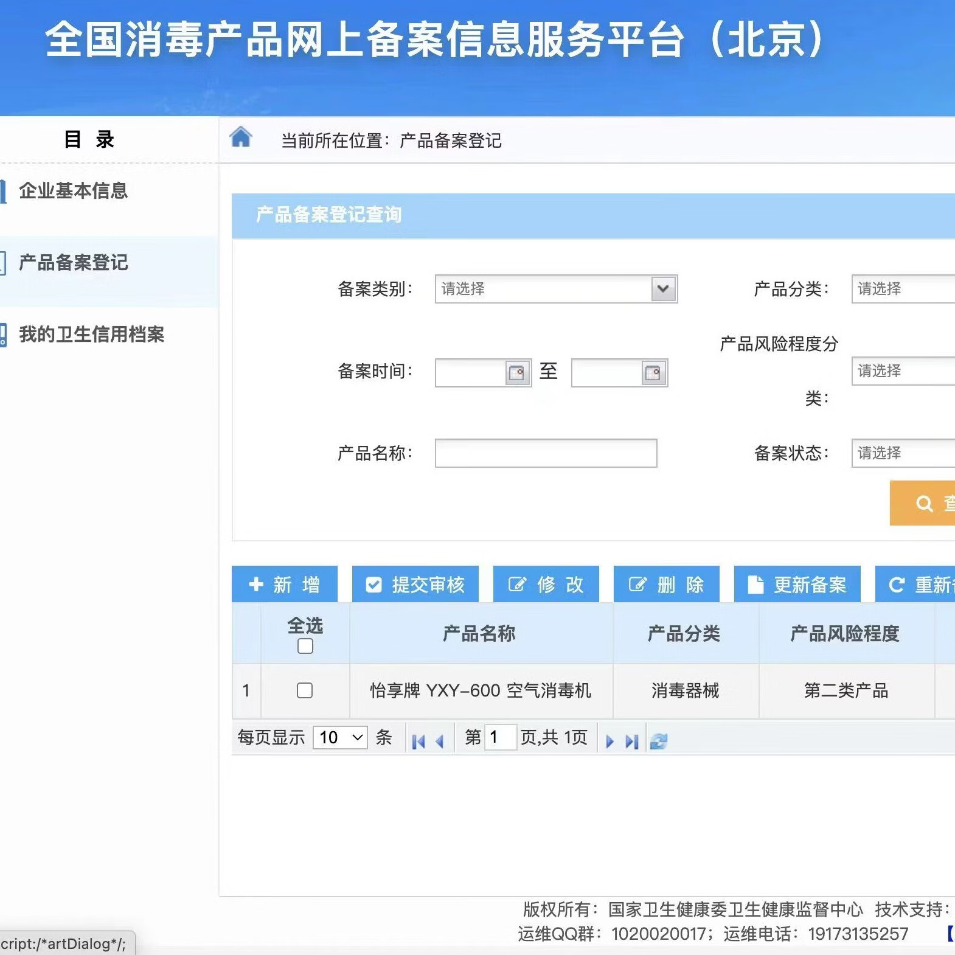Click the partially visible 重新 refresh button
955x955 pixels.
tap(915, 584)
